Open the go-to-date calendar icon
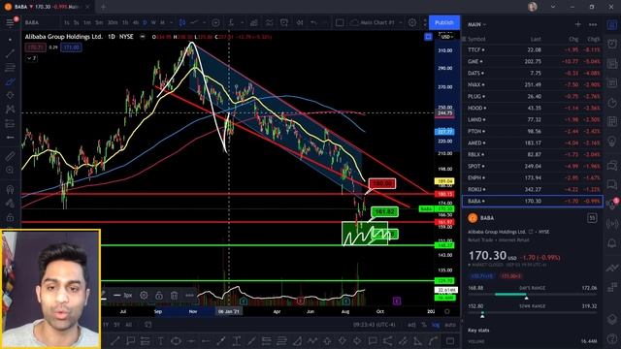Image resolution: width=621 pixels, height=349 pixels. (147, 325)
